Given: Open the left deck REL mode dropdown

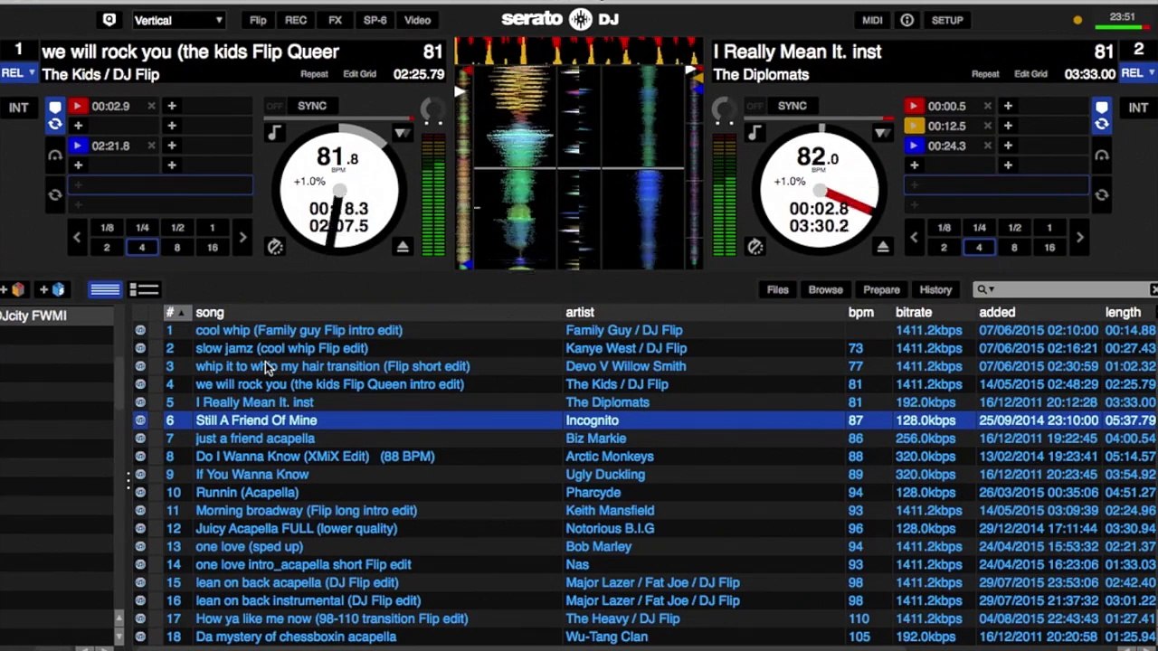Looking at the screenshot, I should [x=17, y=73].
